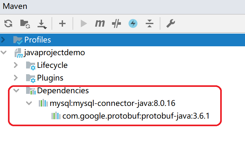Select the protobuf-java:3.6.1 dependency
Viewport: 245px width, 143px height.
[136, 116]
